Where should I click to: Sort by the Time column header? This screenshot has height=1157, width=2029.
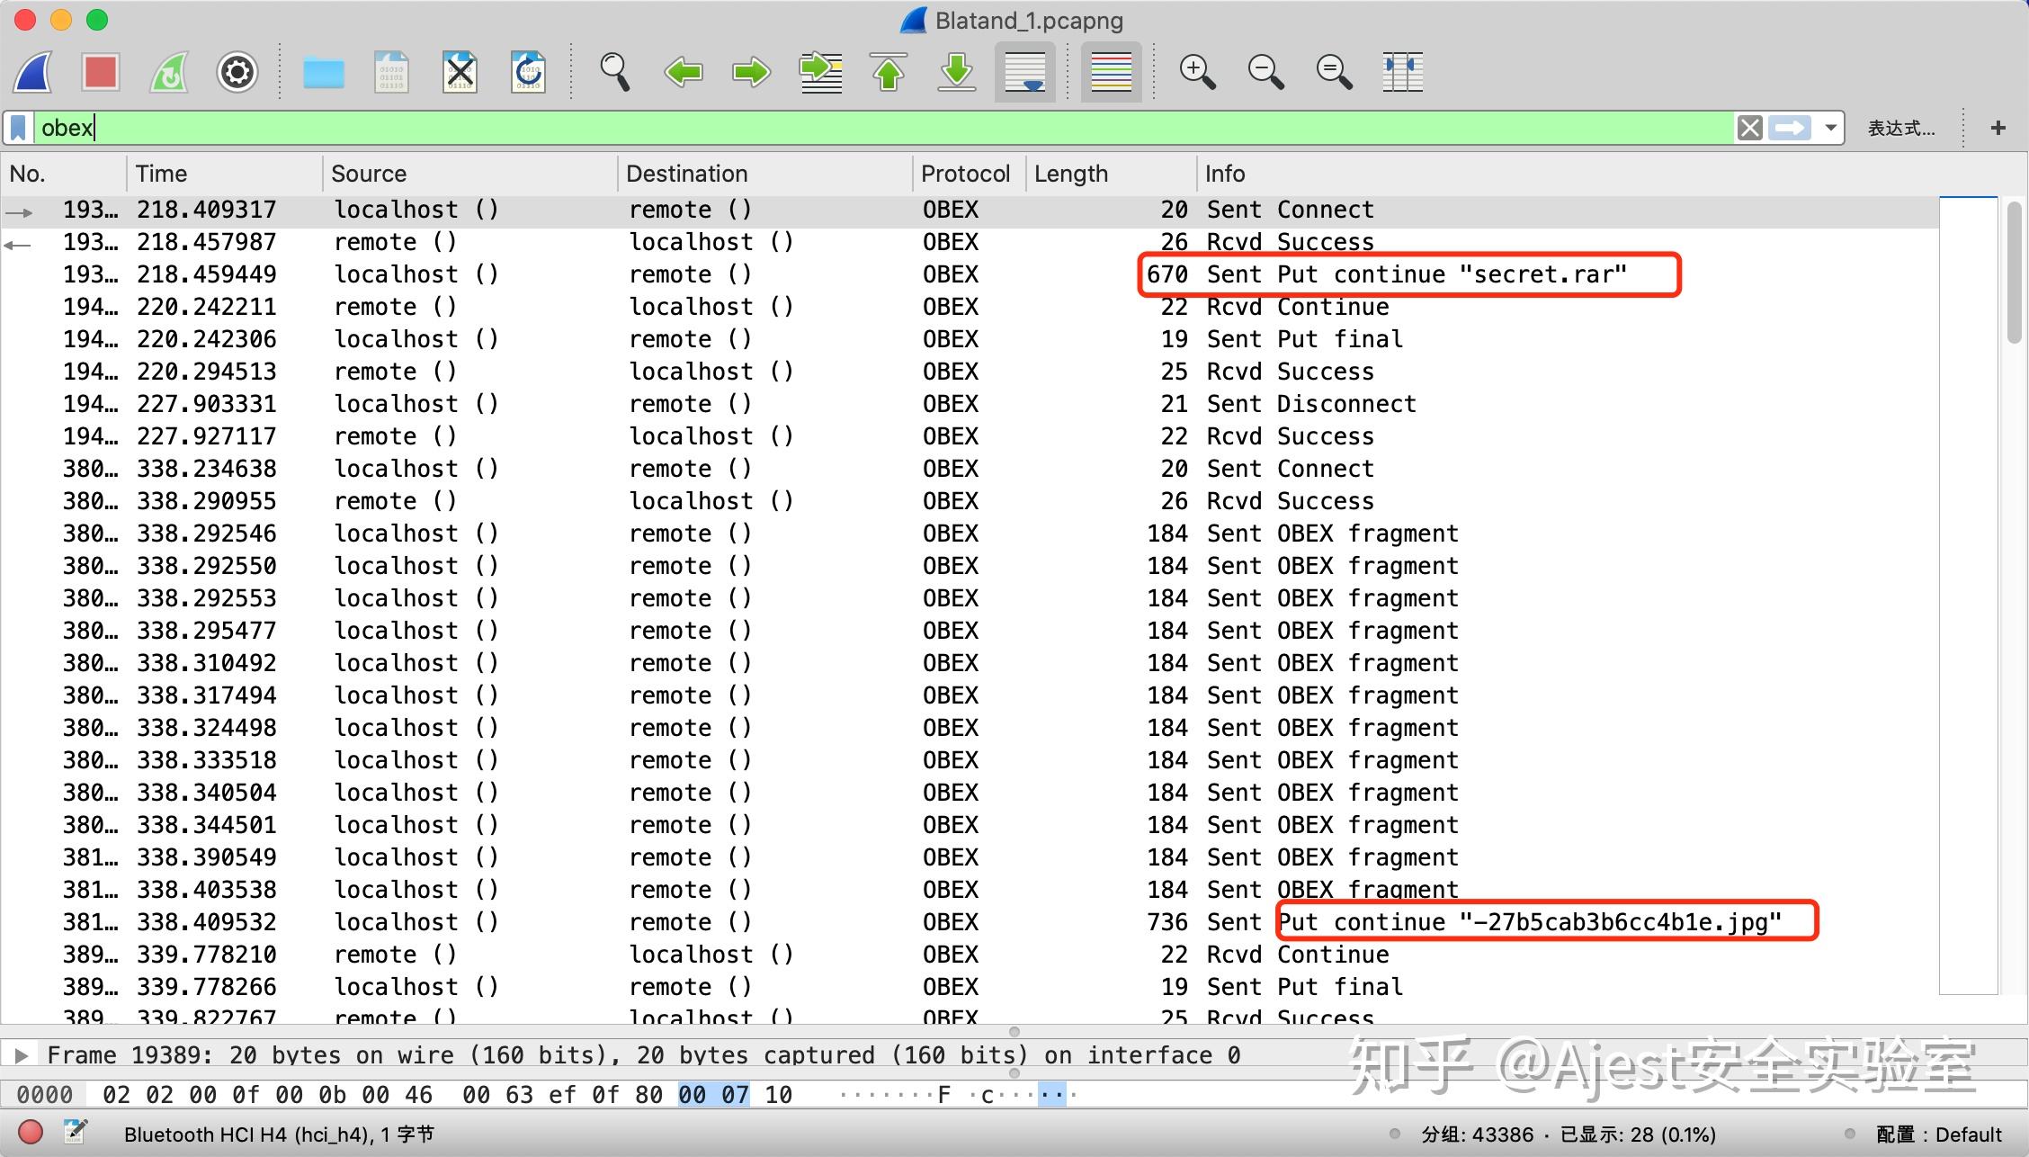162,174
